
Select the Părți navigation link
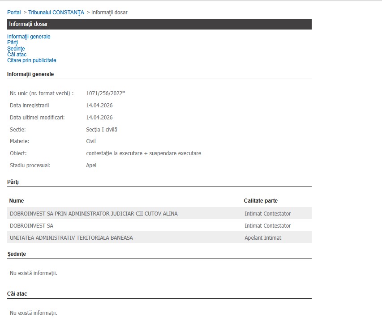point(13,42)
